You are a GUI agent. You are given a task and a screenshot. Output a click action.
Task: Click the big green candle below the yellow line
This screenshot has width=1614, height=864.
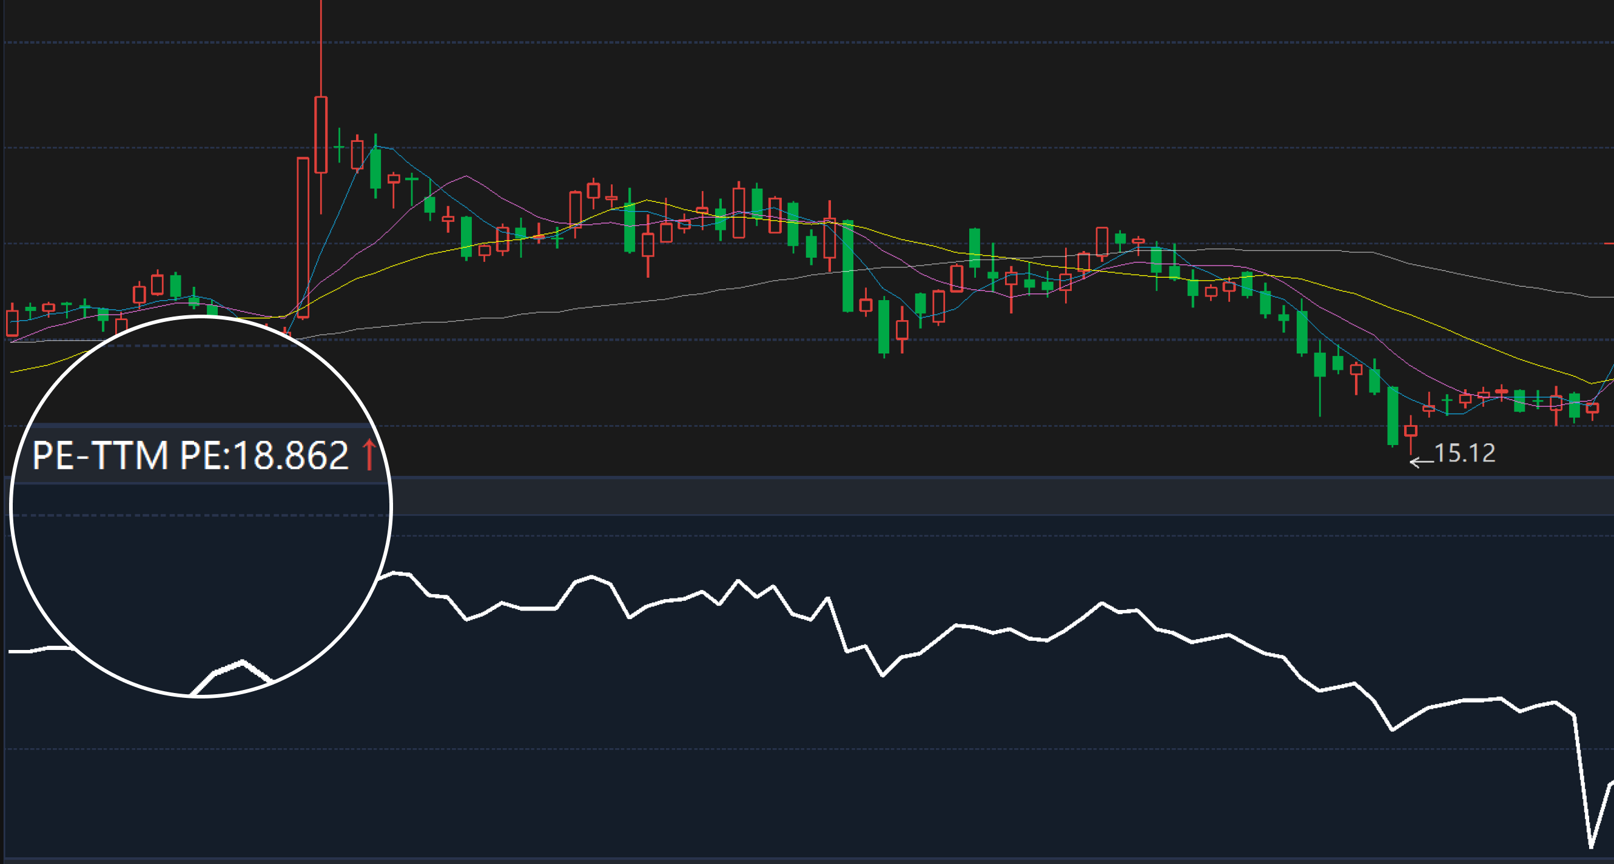point(848,266)
